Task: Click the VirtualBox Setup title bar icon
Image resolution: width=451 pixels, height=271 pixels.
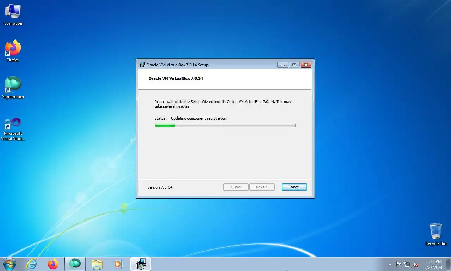Action: [x=142, y=65]
